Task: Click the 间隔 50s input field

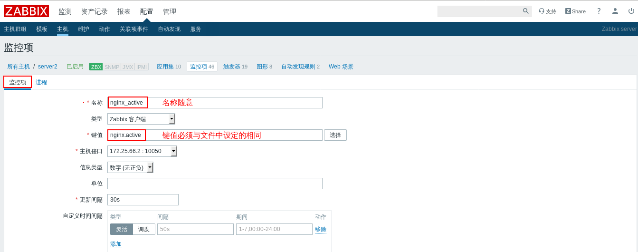Action: pos(195,229)
